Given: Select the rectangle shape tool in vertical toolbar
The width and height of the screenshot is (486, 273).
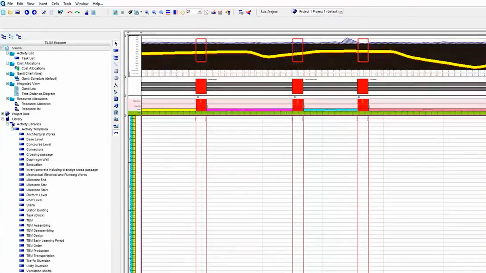Looking at the screenshot, I should 116,71.
